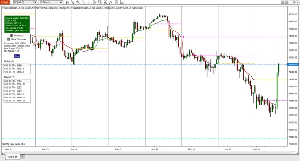Click the 25200.00 price axis label
This screenshot has width=300, height=161.
coord(293,15)
